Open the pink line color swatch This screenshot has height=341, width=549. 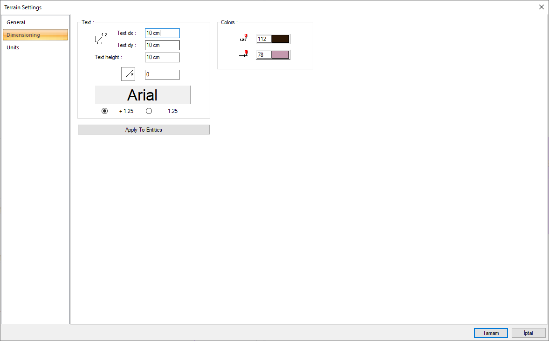[280, 55]
